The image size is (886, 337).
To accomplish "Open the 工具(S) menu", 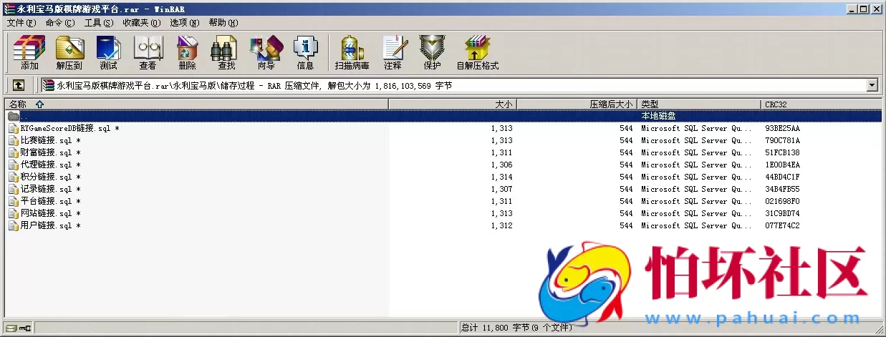I will pos(99,22).
